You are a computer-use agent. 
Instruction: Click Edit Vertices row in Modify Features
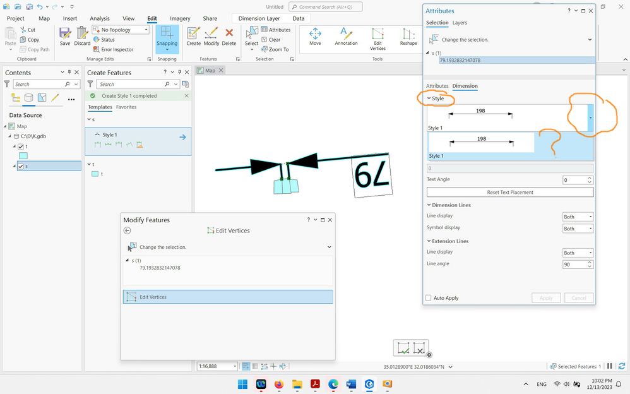click(228, 297)
